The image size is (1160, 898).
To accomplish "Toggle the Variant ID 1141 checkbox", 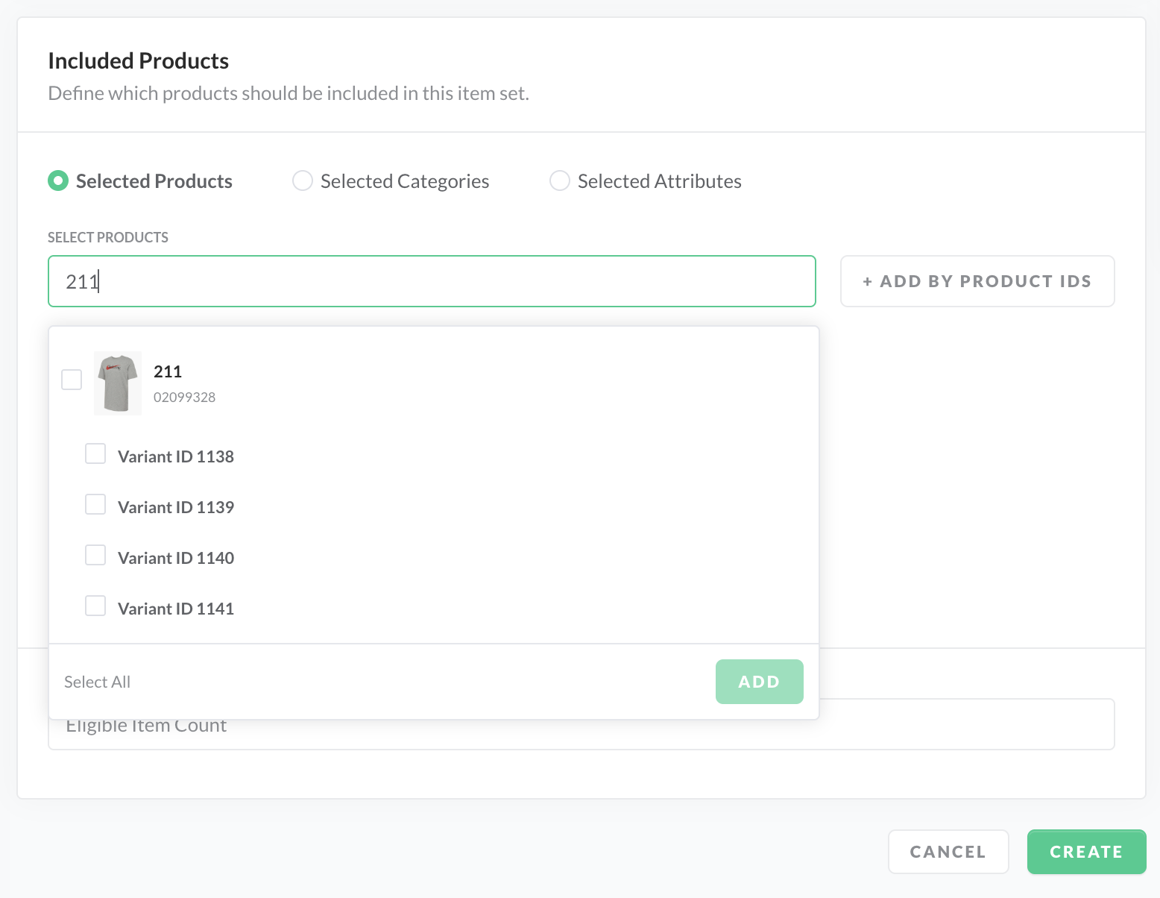I will pos(95,606).
